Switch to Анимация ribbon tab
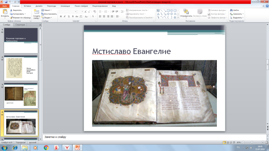269x151 pixels. [65, 6]
